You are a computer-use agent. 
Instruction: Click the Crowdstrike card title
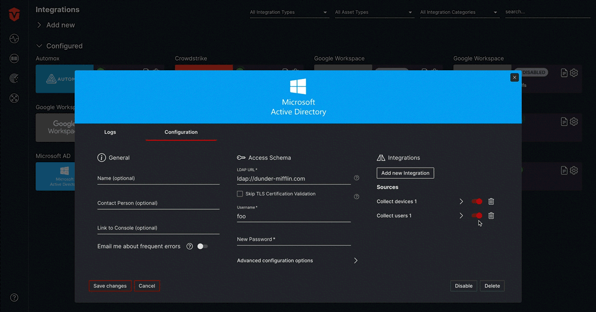point(191,58)
